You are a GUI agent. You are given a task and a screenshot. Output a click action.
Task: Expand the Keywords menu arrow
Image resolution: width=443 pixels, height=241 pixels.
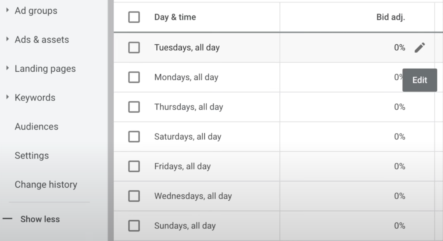pyautogui.click(x=8, y=97)
